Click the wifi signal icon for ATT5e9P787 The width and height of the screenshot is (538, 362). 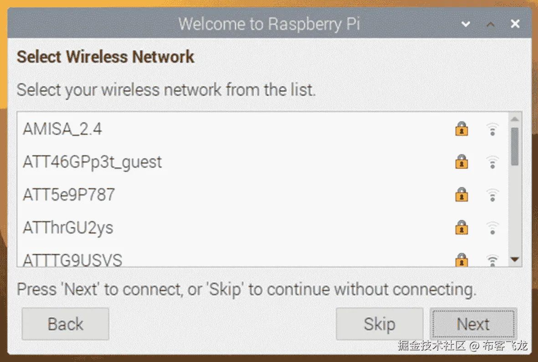point(492,195)
